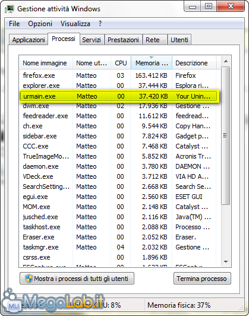Select the csrss.exe process
The image size is (249, 316).
[118, 257]
